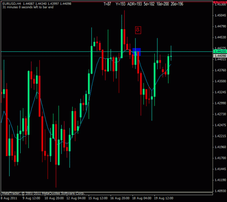Screen dimensions: 227x202
Task: Click the 1.42215 price scale label
Action: point(220,136)
